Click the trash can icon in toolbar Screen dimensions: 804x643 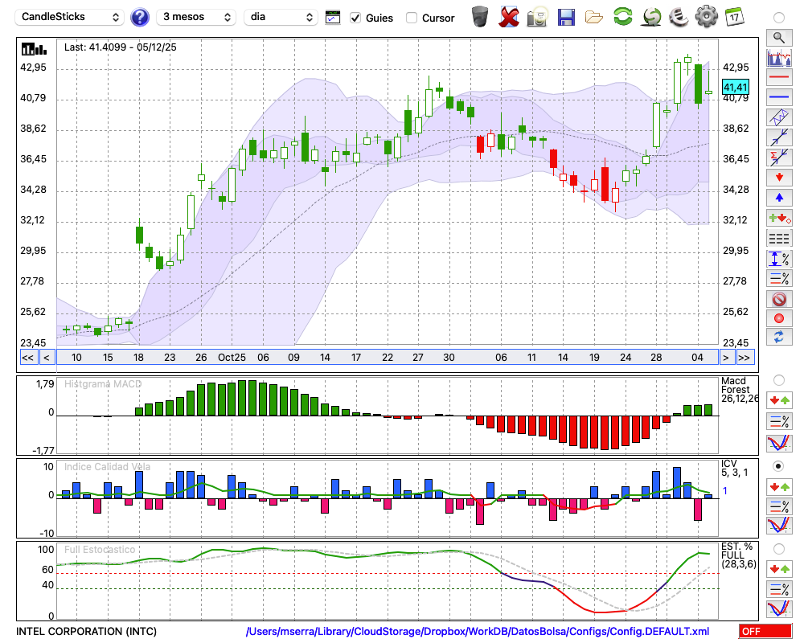click(x=480, y=17)
